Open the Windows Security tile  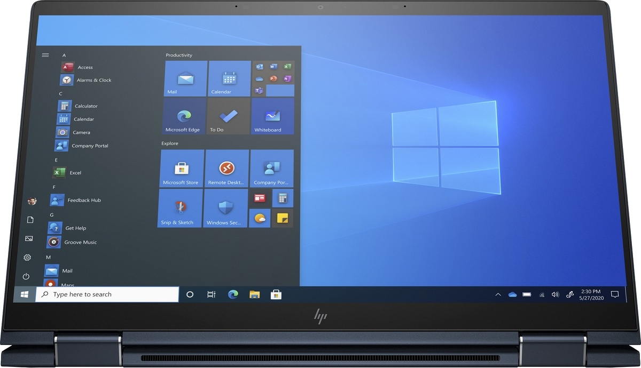click(x=225, y=208)
